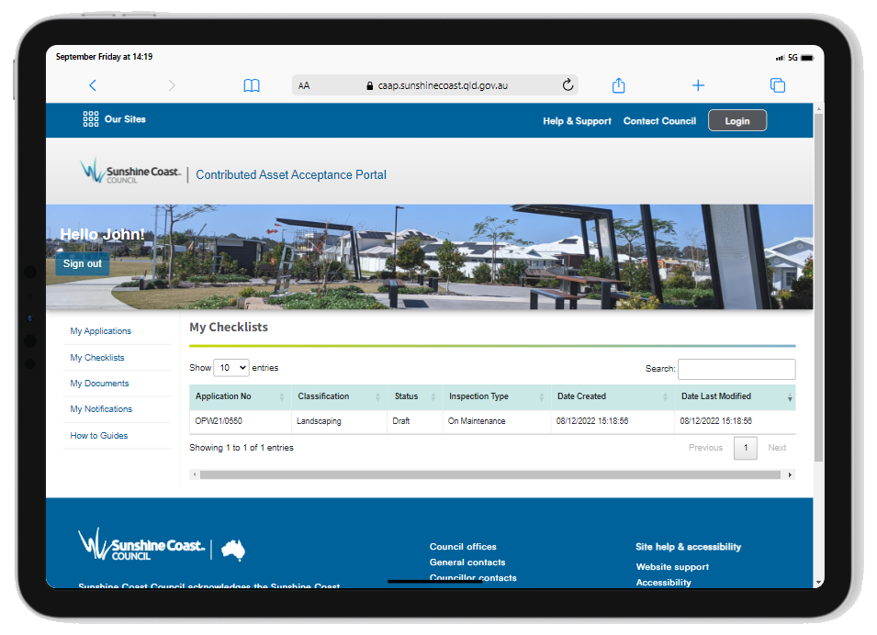Expand the Show entries dropdown
877x635 pixels.
tap(231, 368)
